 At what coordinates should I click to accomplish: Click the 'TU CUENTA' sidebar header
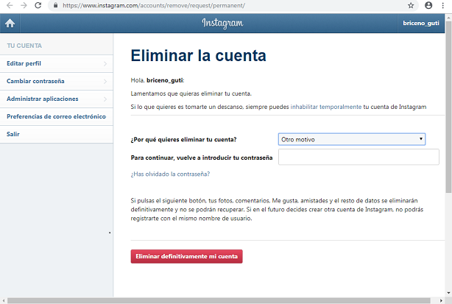pyautogui.click(x=24, y=46)
